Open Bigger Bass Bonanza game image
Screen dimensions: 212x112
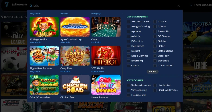tap(44, 56)
